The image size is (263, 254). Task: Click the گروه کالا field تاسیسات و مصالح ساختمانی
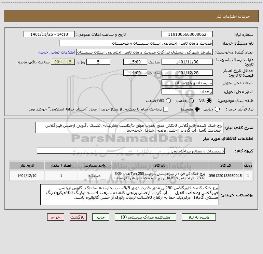click(x=131, y=151)
